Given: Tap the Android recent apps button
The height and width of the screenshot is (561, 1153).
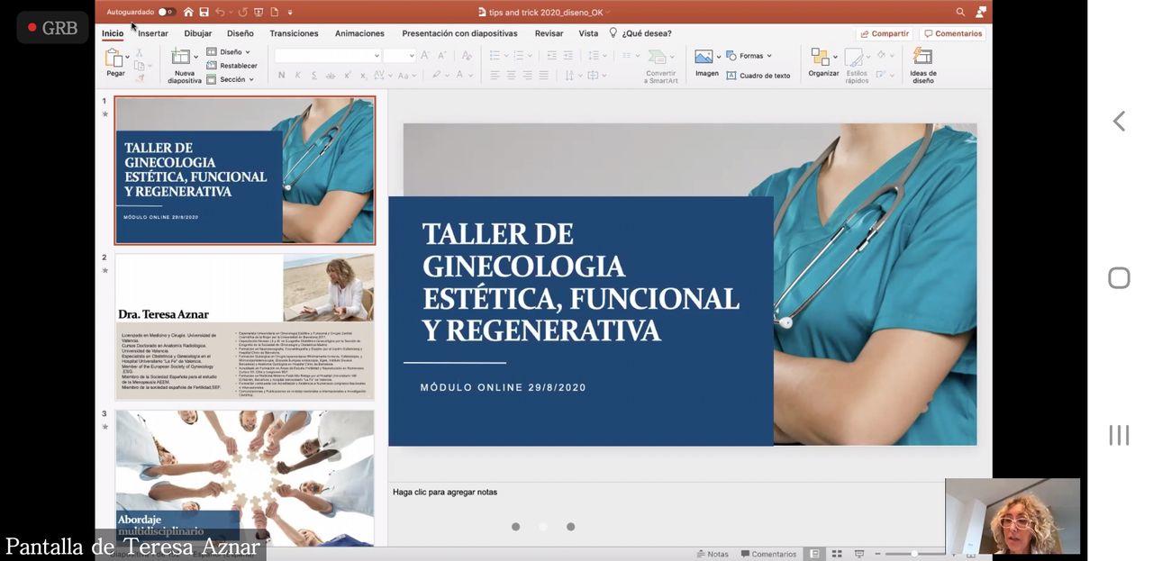Looking at the screenshot, I should (1119, 435).
